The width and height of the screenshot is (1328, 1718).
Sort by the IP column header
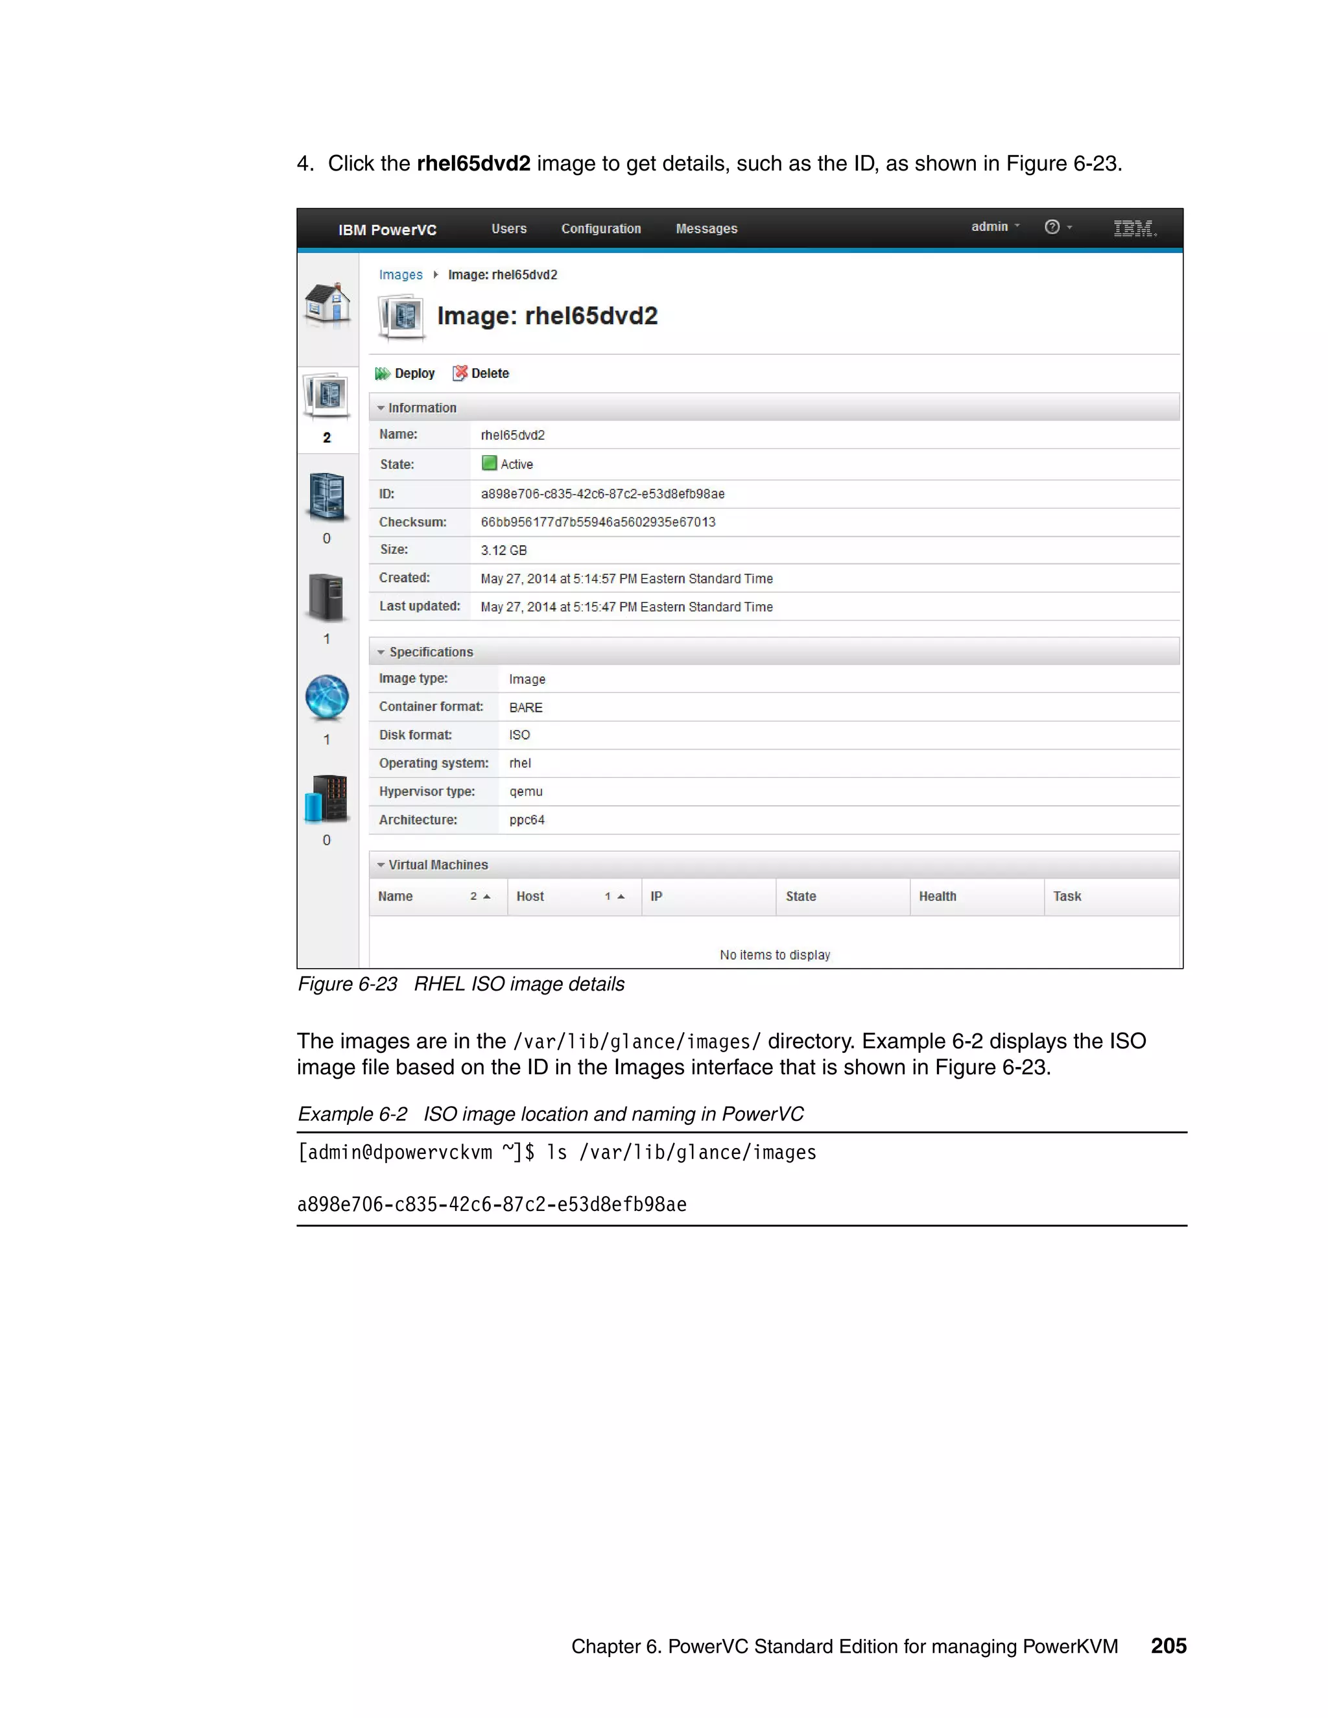tap(709, 897)
